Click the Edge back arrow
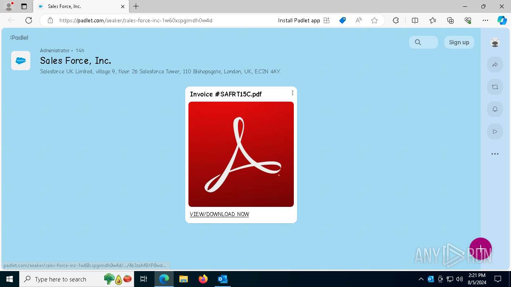This screenshot has height=287, width=511. click(x=11, y=20)
